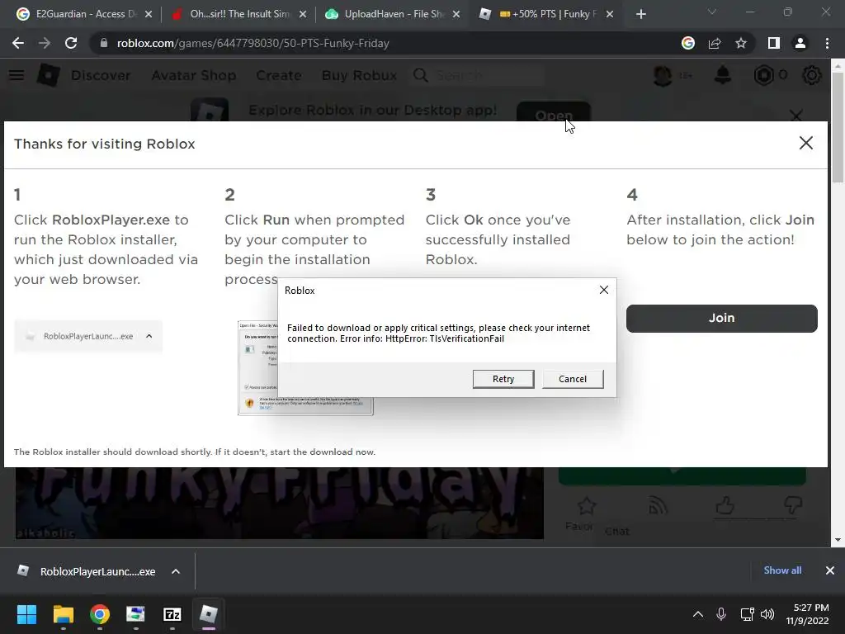
Task: Open the Create page
Action: click(279, 75)
